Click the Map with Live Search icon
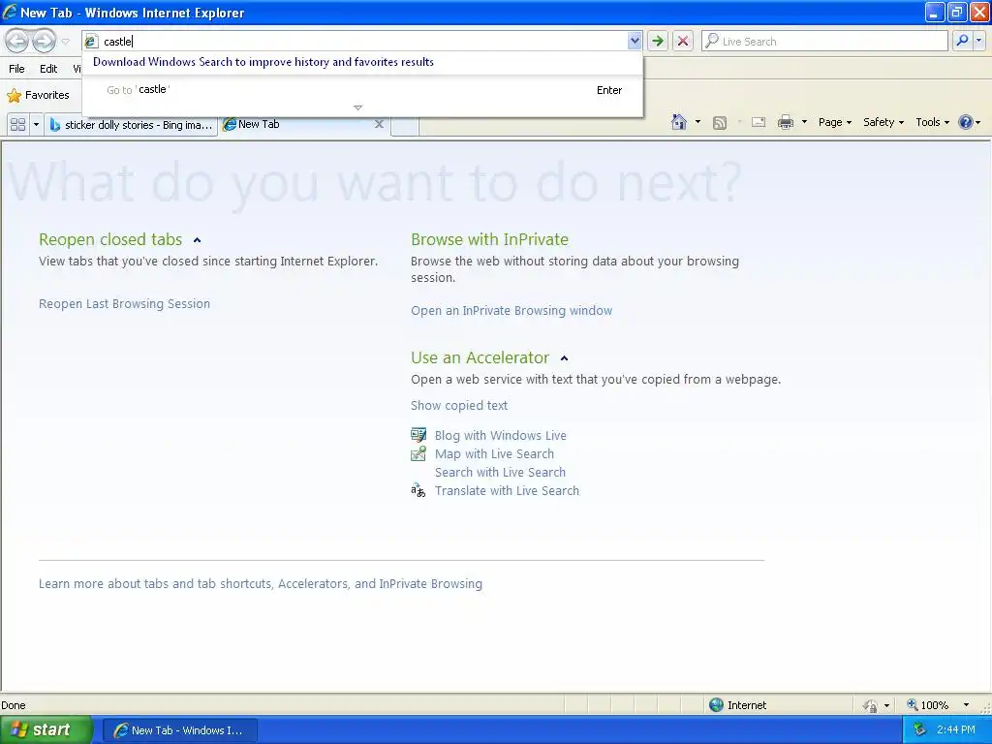 pos(418,453)
